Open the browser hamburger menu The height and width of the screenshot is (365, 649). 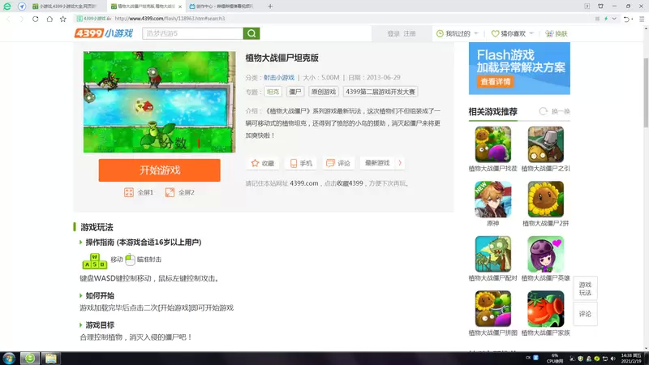click(x=642, y=19)
